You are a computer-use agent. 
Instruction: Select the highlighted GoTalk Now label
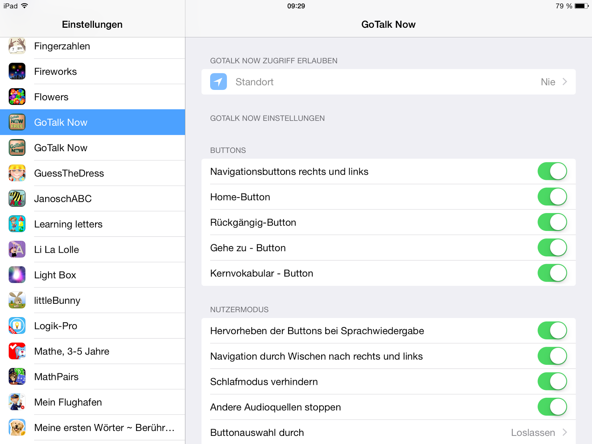click(x=61, y=122)
